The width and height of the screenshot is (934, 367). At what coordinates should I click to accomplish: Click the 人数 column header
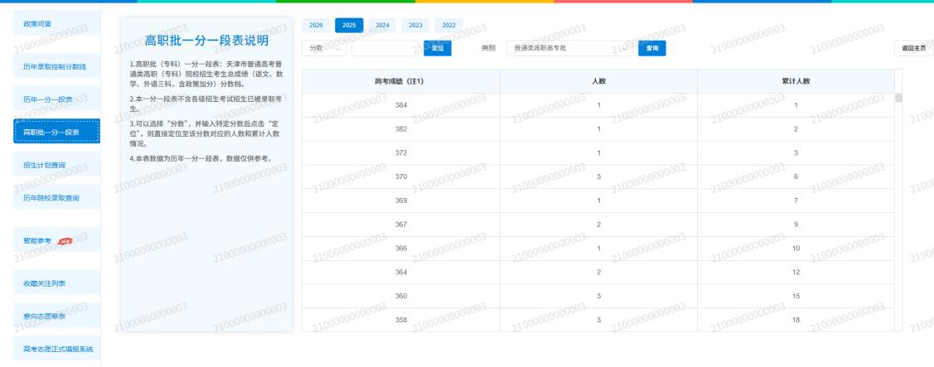(x=598, y=81)
